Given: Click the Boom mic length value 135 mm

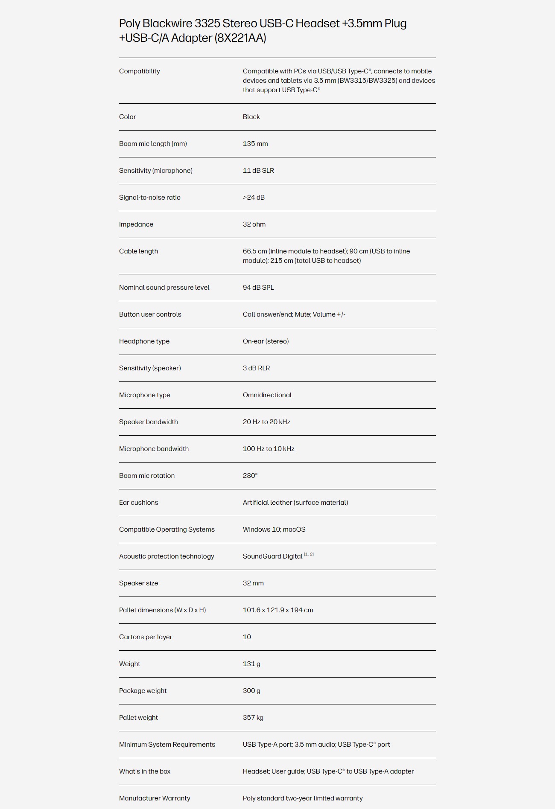Looking at the screenshot, I should point(255,144).
